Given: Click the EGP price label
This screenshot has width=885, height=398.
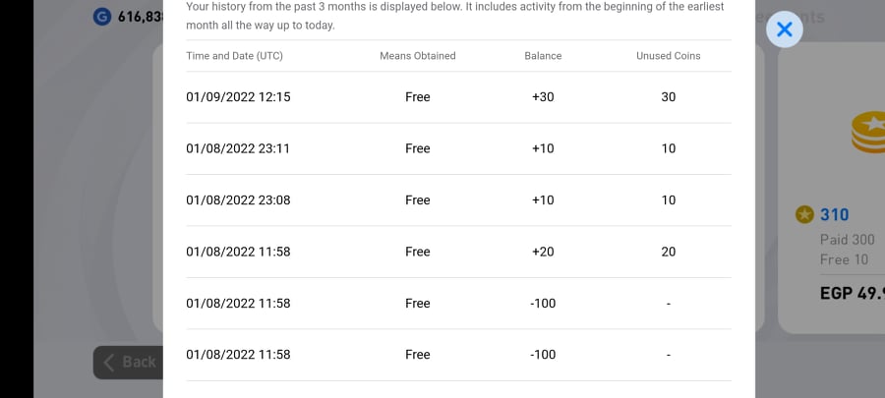Looking at the screenshot, I should 853,293.
